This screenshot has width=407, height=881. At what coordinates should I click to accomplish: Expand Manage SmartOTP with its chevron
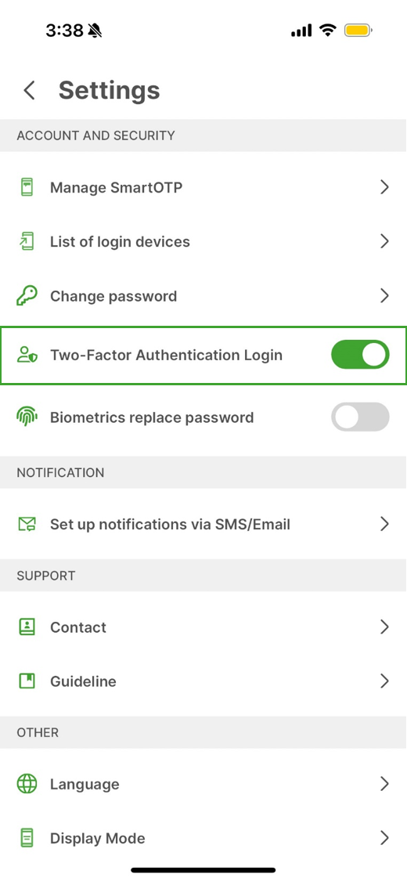pos(384,187)
